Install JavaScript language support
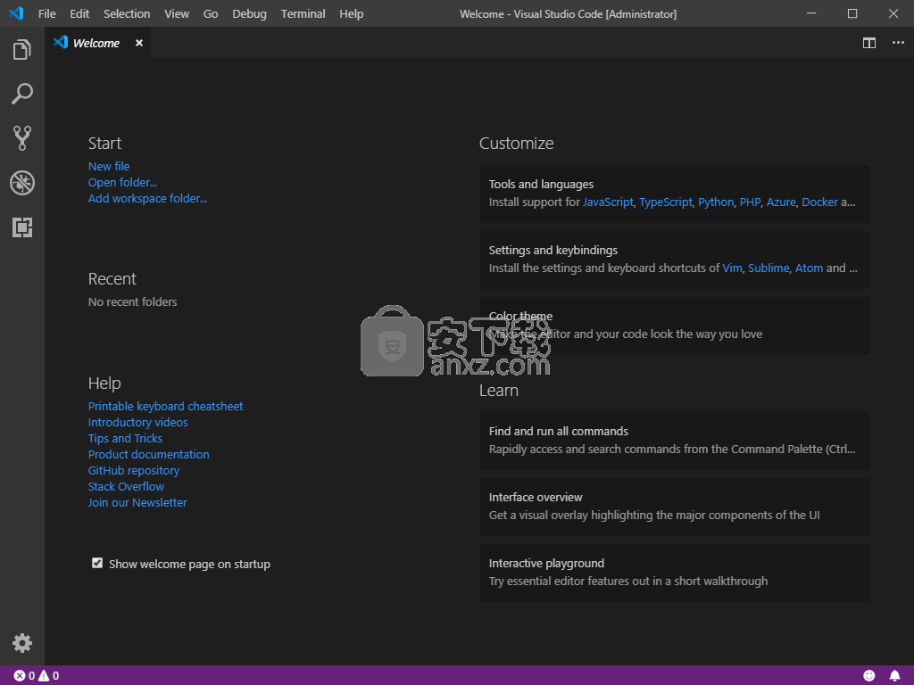 click(608, 202)
